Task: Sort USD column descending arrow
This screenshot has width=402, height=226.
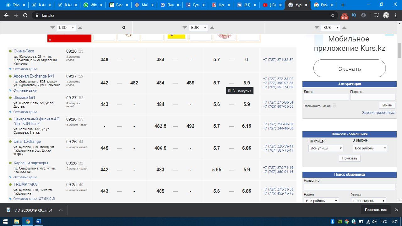Action: 52,28
